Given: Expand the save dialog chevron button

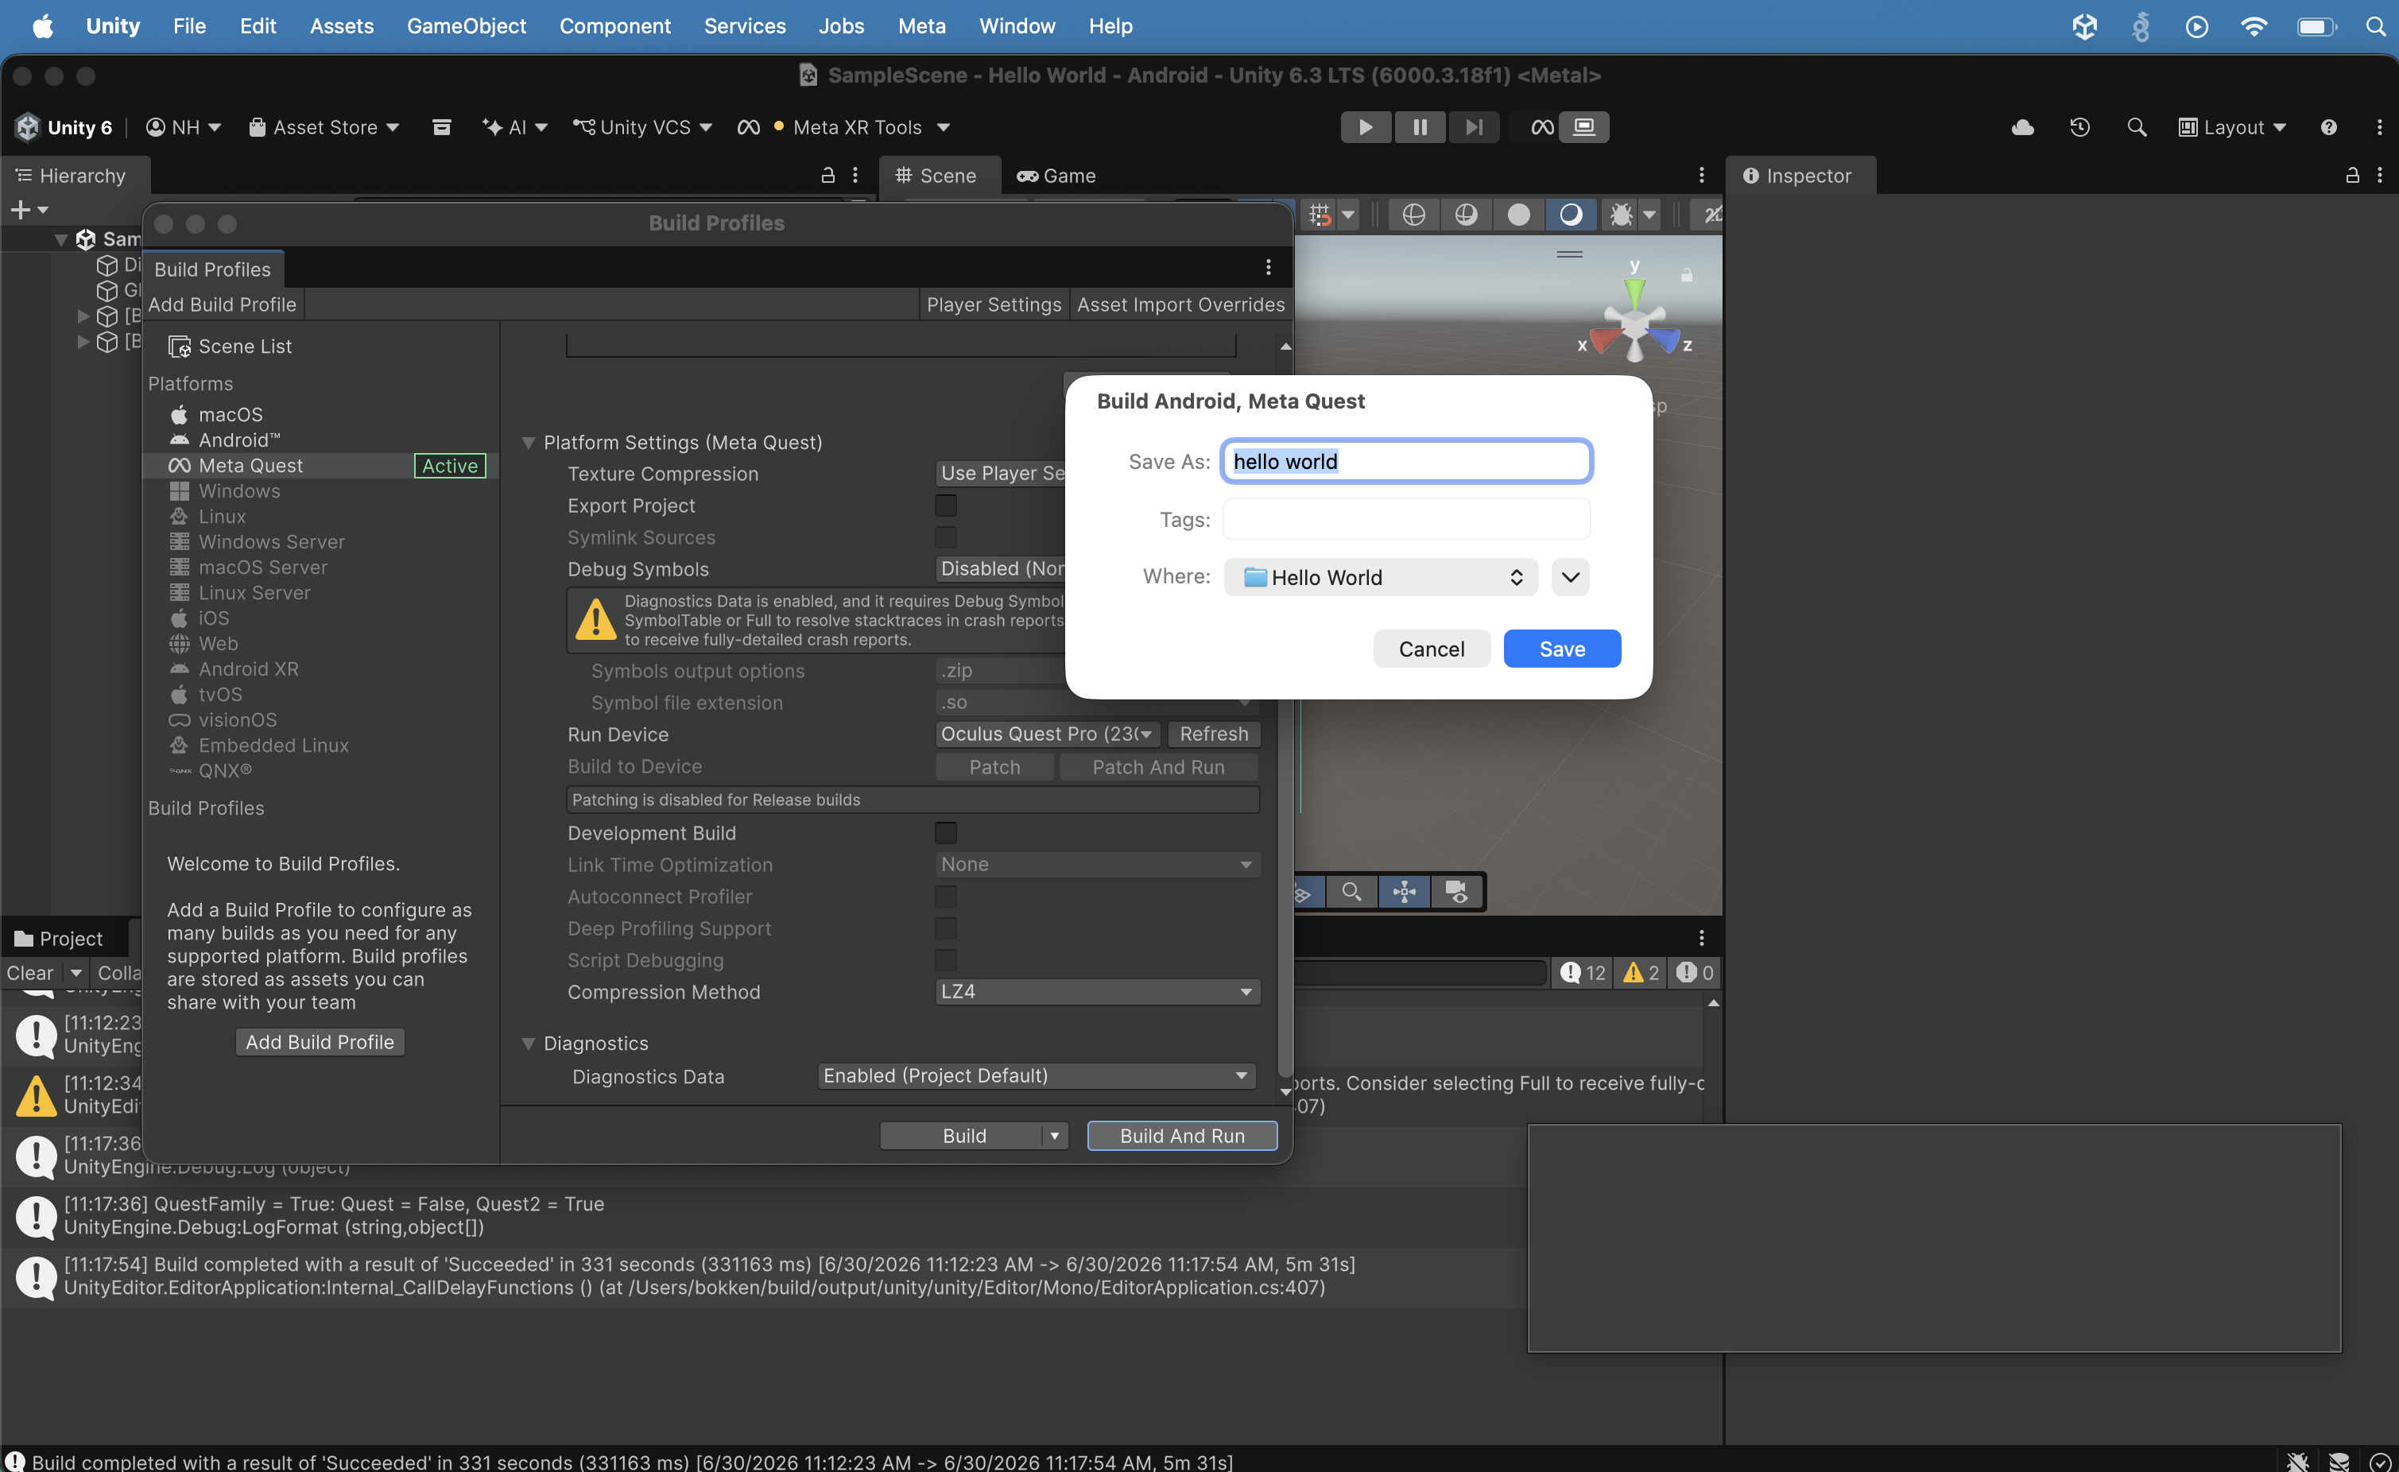Looking at the screenshot, I should (x=1569, y=577).
